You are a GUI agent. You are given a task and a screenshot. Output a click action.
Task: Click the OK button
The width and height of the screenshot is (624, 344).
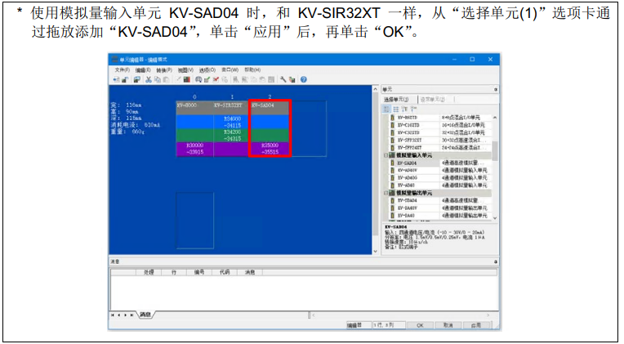(420, 325)
